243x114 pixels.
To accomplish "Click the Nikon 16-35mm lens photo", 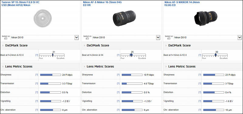I will tap(124, 18).
